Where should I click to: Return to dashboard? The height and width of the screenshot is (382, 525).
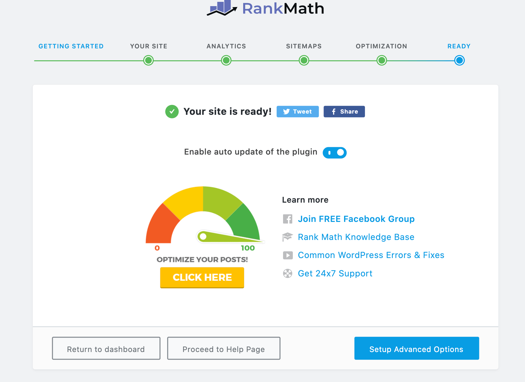click(x=106, y=348)
